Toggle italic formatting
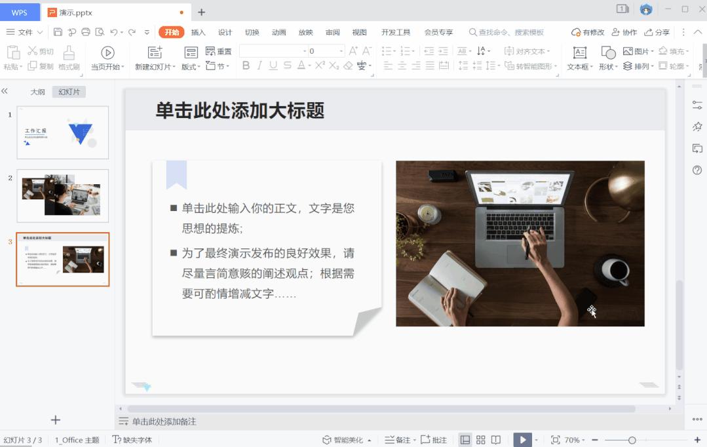The height and width of the screenshot is (447, 707). (x=258, y=66)
